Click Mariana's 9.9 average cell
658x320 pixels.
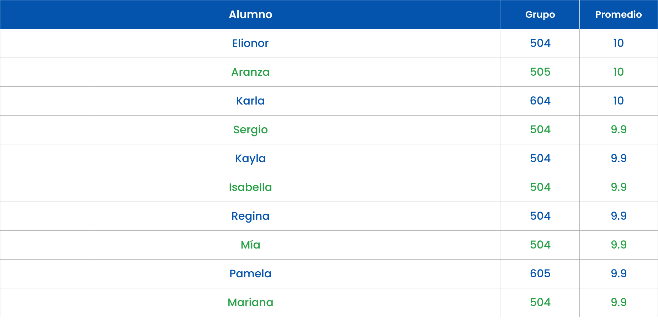619,303
